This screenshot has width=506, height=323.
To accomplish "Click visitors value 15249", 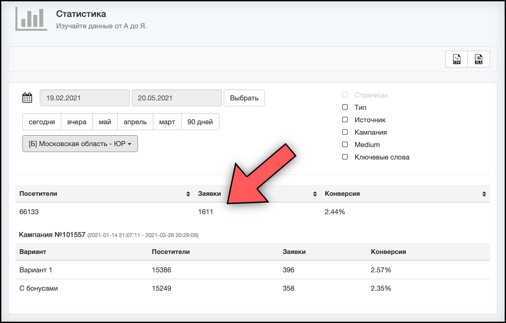I will tap(162, 288).
